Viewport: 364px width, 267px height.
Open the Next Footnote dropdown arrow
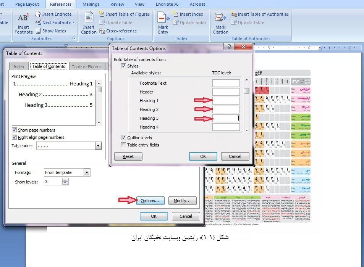(73, 23)
